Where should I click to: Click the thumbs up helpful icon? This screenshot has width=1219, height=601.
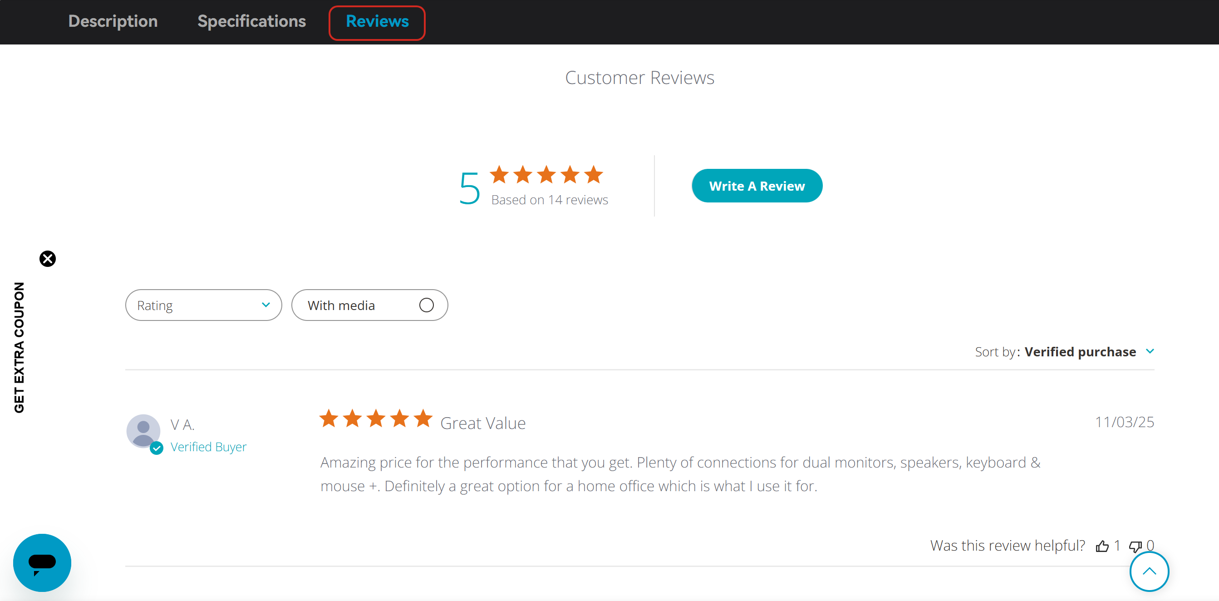(1102, 546)
